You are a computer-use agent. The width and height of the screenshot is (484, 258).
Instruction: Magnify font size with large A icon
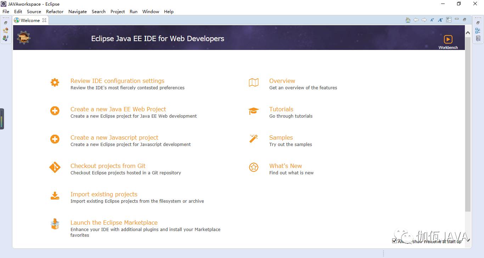[x=440, y=20]
